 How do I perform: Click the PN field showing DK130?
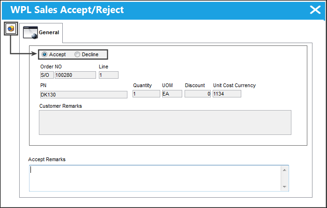pos(84,95)
